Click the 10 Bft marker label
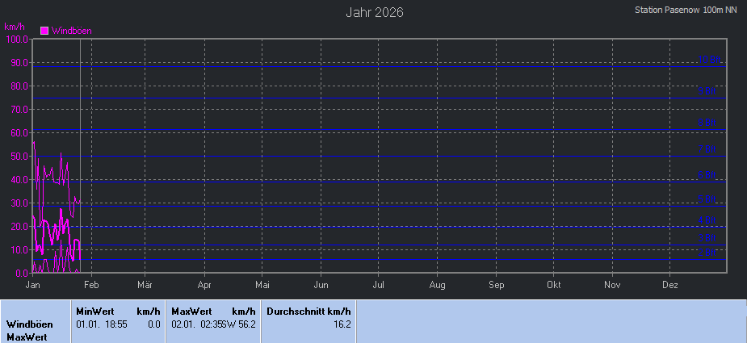Viewport: 747px width, 343px height. [x=707, y=60]
